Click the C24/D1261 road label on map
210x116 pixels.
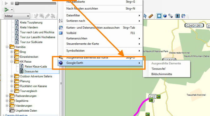pyautogui.click(x=194, y=26)
